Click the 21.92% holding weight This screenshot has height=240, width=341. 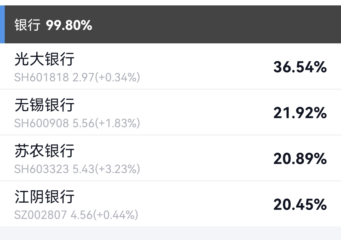300,113
